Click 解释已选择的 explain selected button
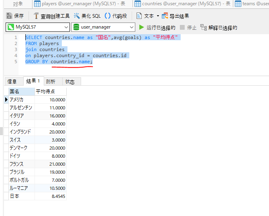 click(218, 27)
